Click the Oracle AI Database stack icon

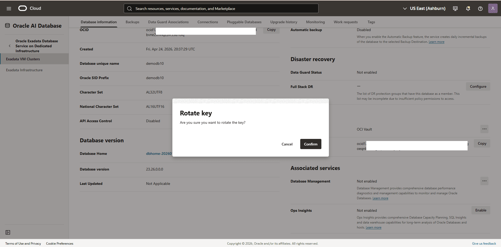(8, 26)
